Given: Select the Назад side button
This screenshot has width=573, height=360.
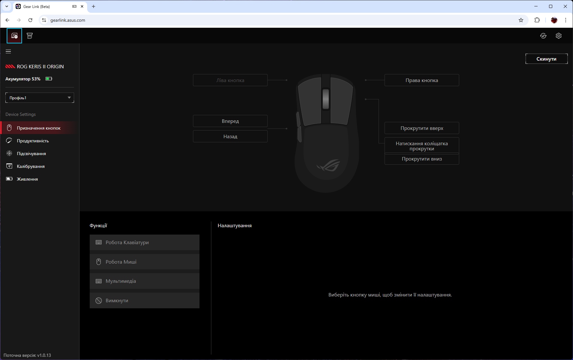Looking at the screenshot, I should coord(230,136).
